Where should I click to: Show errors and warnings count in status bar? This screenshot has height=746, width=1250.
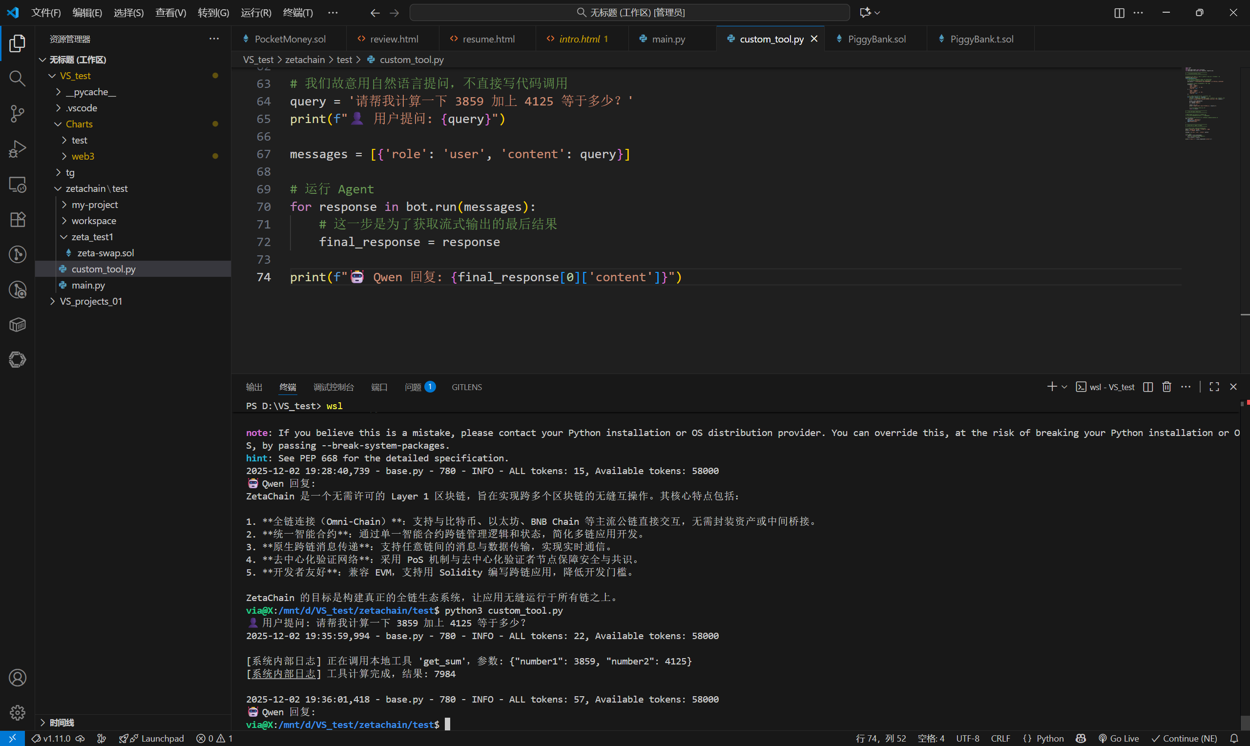pyautogui.click(x=215, y=739)
